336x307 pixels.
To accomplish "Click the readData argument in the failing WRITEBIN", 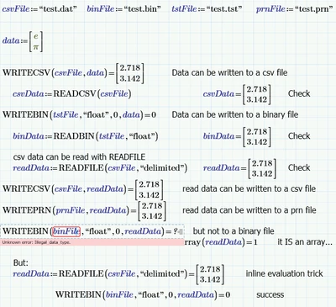I will [143, 231].
